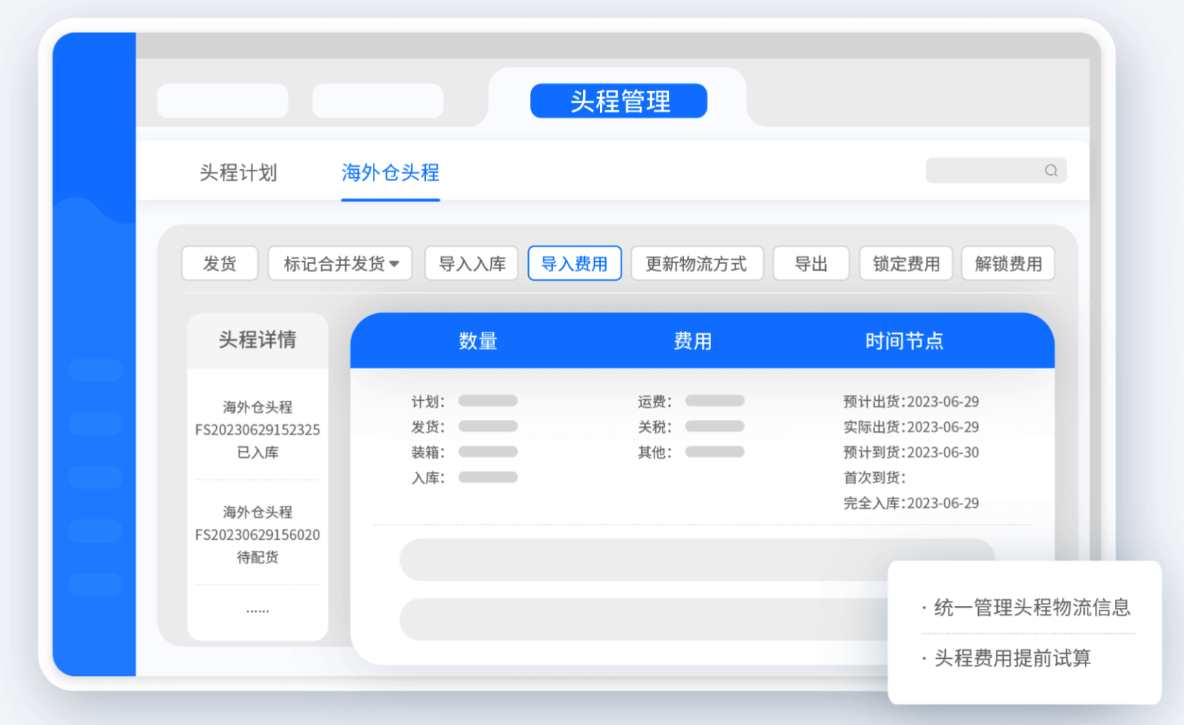Click the 解锁费用 button
This screenshot has height=725, width=1184.
1008,263
